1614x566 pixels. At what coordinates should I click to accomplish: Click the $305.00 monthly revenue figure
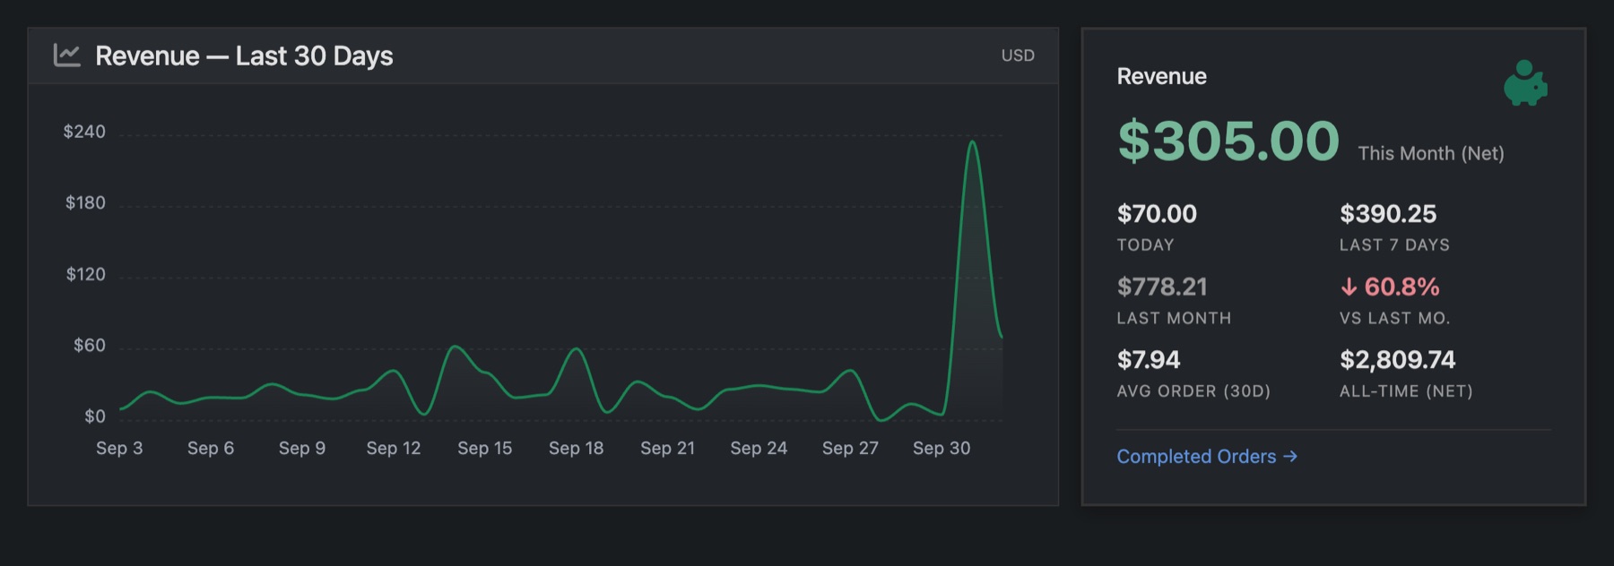[x=1228, y=141]
